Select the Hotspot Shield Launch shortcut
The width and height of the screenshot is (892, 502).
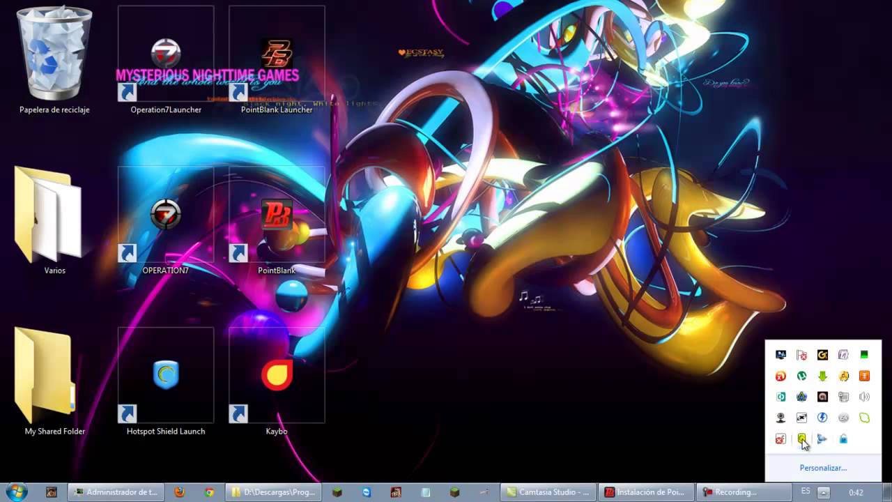pos(166,381)
